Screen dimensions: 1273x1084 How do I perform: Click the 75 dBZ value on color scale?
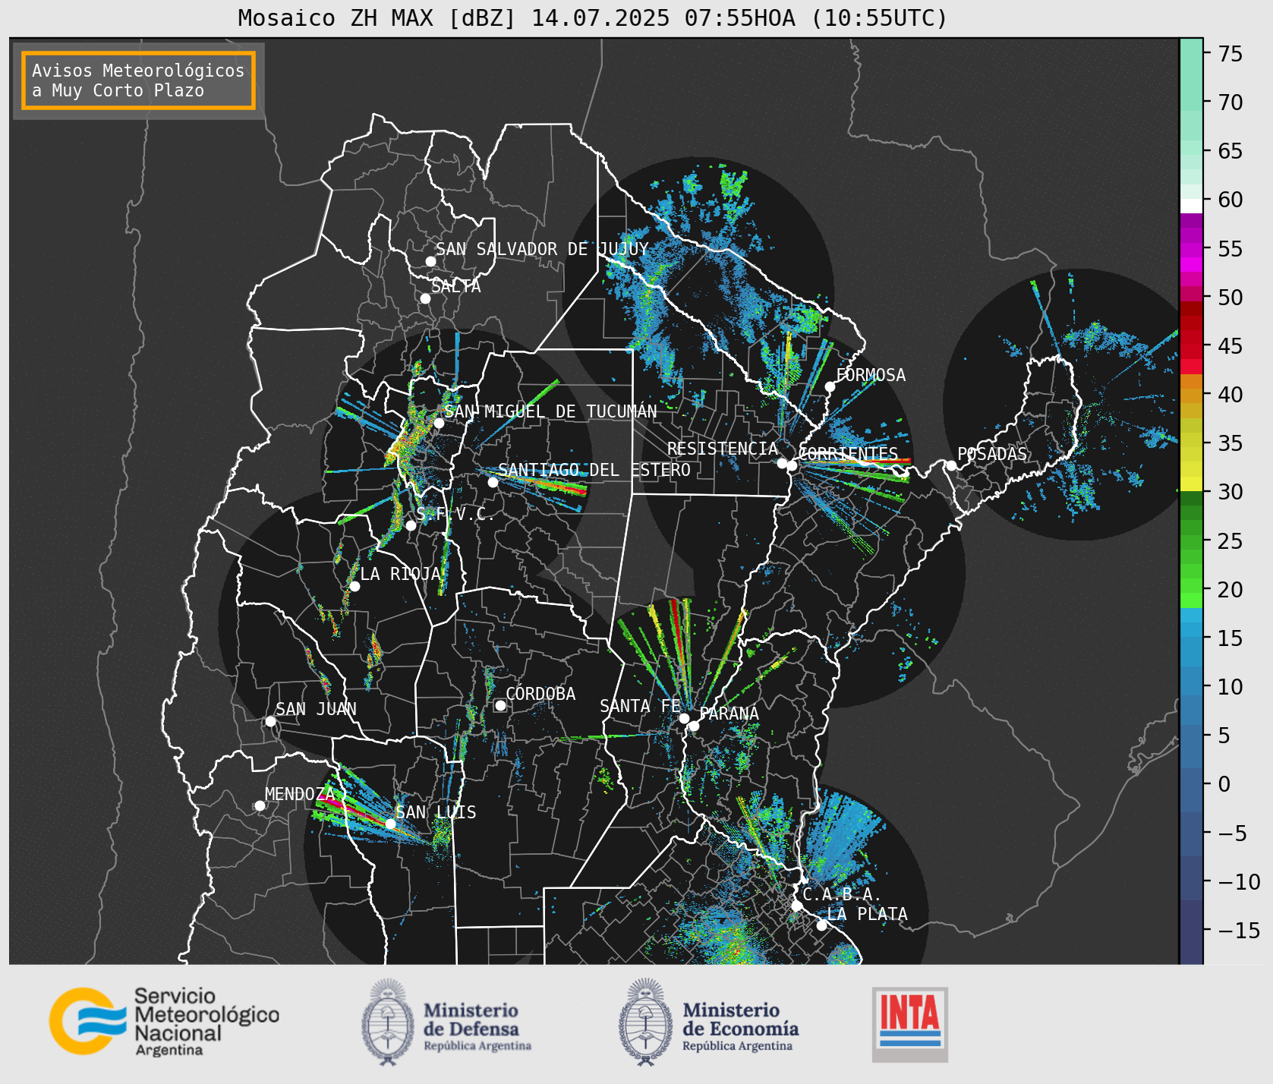click(1230, 54)
